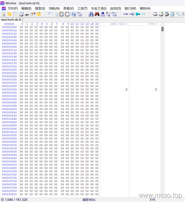Click the UTF-8 column header
Image resolution: width=185 pixels, height=202 pixels.
152,24
